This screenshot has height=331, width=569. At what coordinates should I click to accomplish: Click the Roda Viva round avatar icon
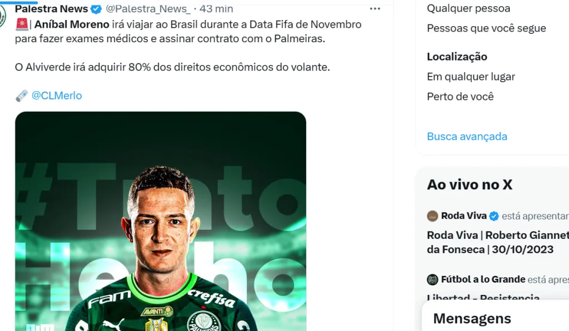click(x=432, y=216)
